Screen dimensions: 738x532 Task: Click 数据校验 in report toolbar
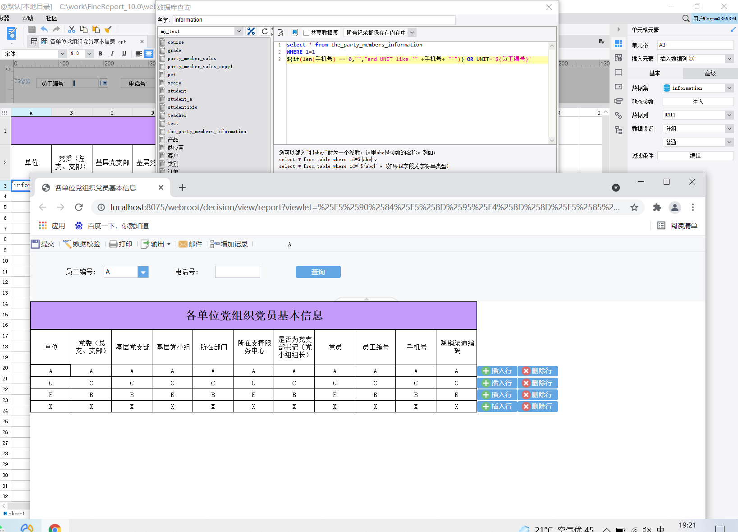point(82,244)
